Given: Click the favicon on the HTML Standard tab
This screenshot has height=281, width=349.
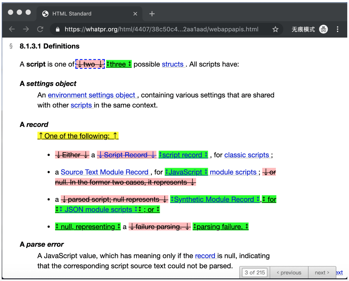Looking at the screenshot, I should click(x=45, y=13).
